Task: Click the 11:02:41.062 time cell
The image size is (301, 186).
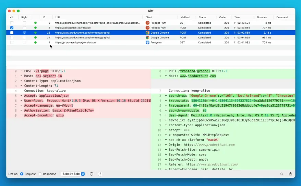Action: point(242,43)
